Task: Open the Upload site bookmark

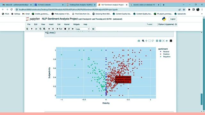Action: 180,14
